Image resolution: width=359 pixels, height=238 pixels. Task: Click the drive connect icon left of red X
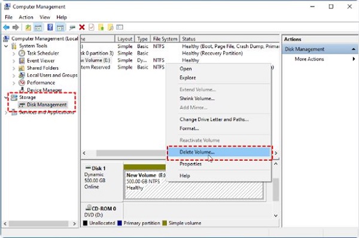click(72, 28)
